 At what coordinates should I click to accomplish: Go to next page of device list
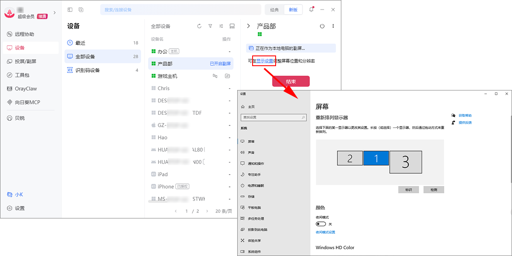[207, 211]
